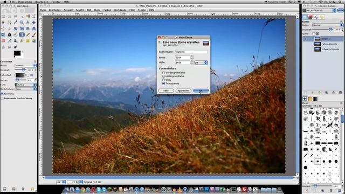This screenshot has width=345, height=194.
Task: Choose Transparenz fill option
Action: (163, 84)
